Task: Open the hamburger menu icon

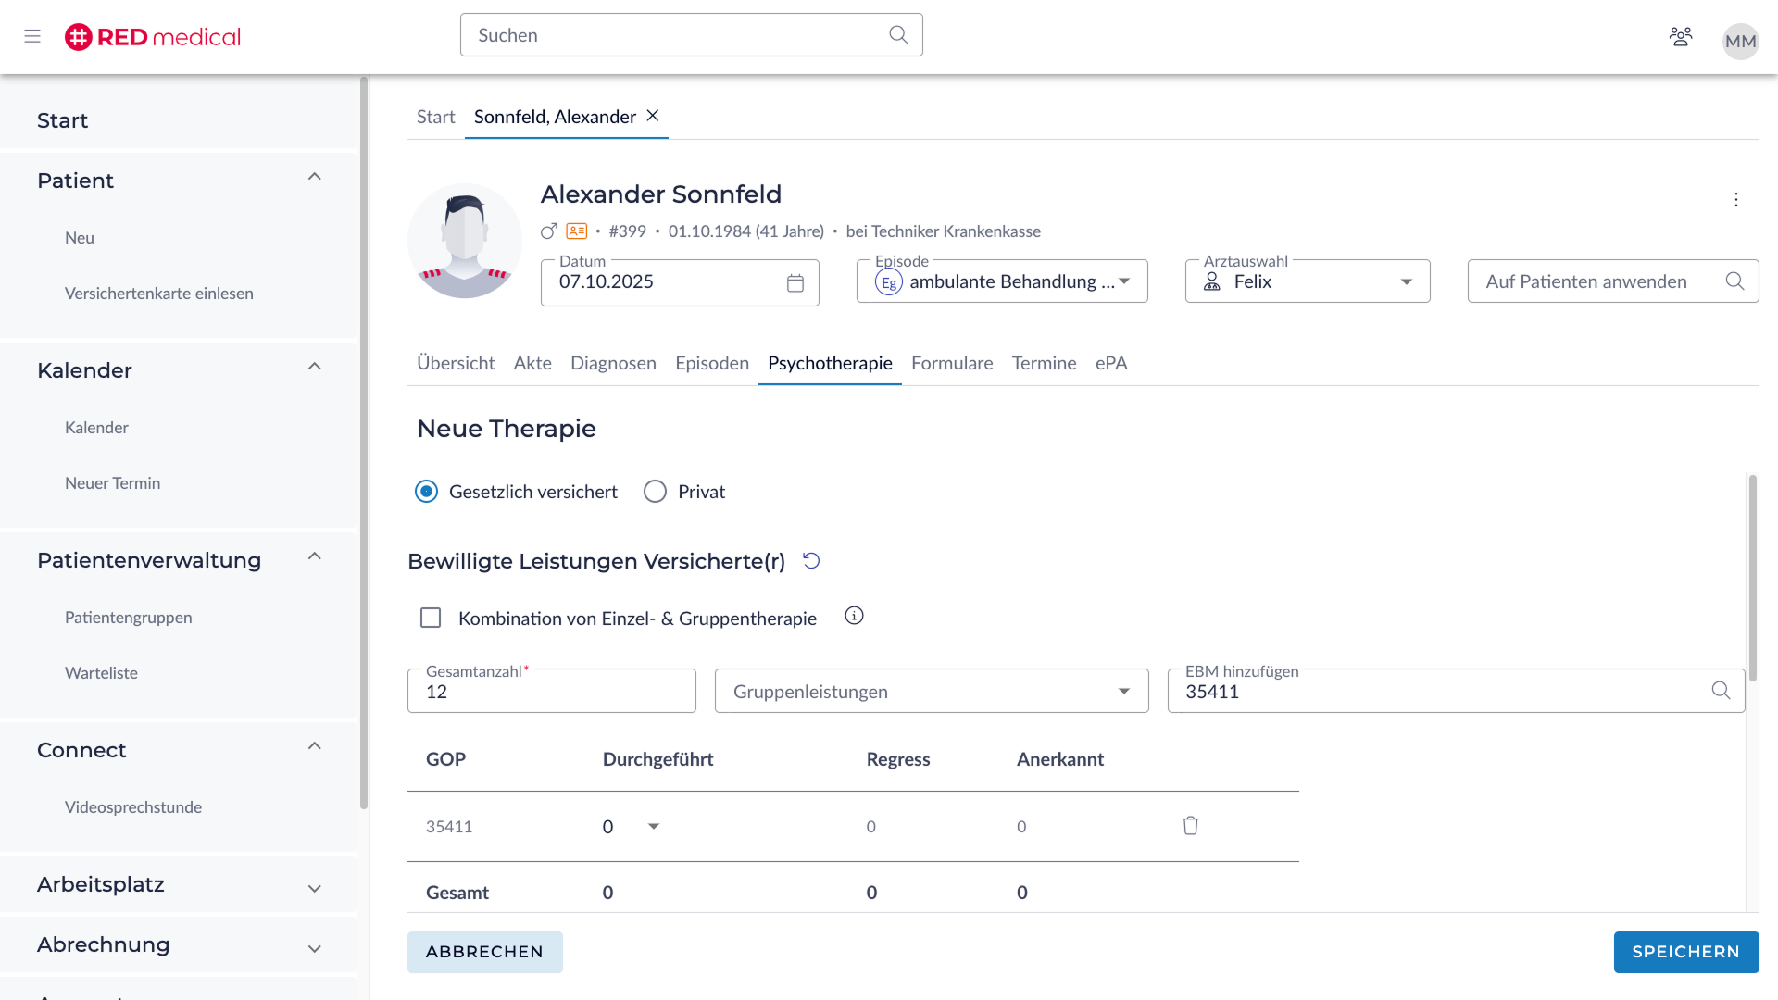Action: pyautogui.click(x=32, y=36)
